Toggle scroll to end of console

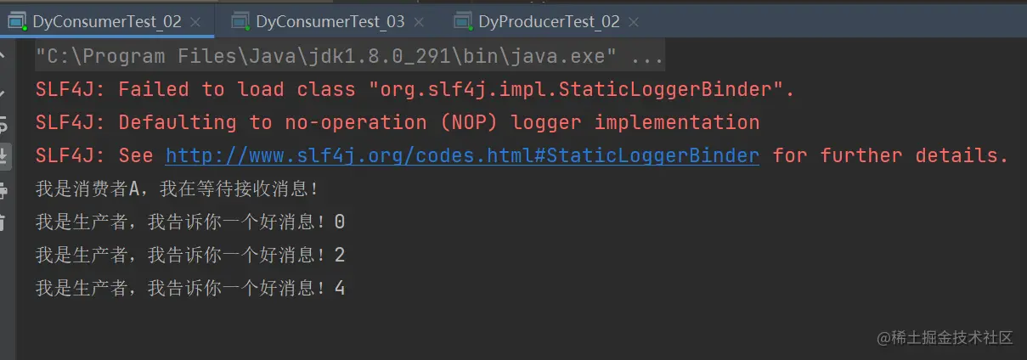(x=3, y=156)
